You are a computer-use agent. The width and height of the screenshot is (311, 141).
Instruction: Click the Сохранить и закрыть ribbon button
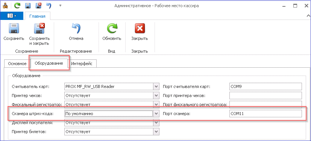39,34
